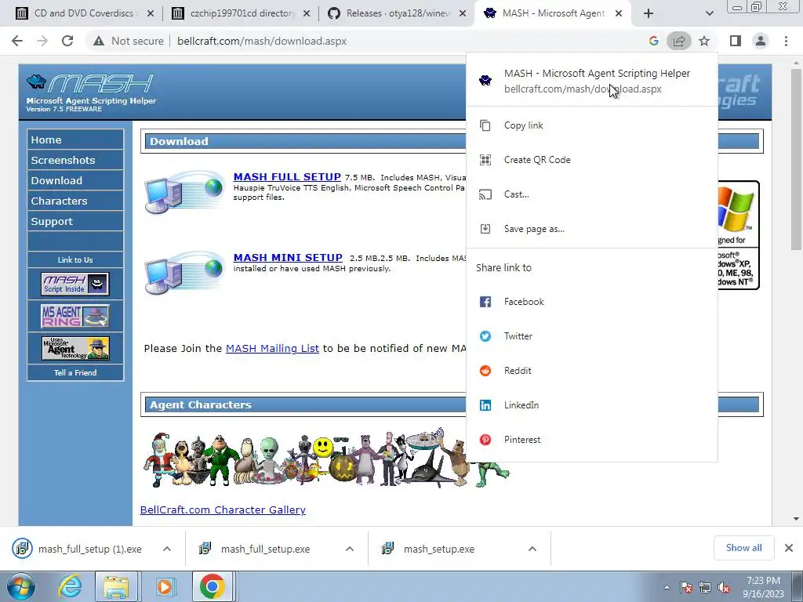Open the MASH Mailing List link
Screen dimensions: 803x602
coord(272,349)
